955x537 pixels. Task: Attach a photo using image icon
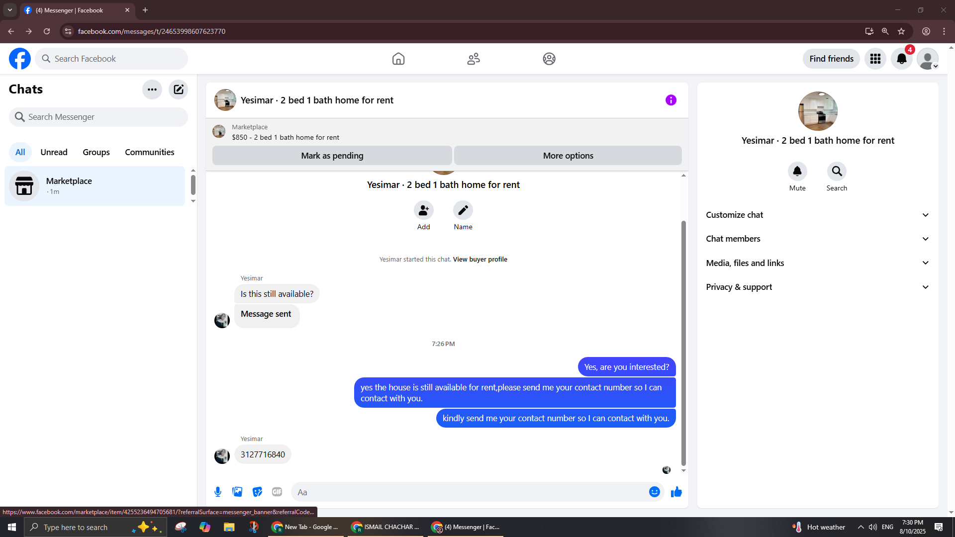pos(237,492)
